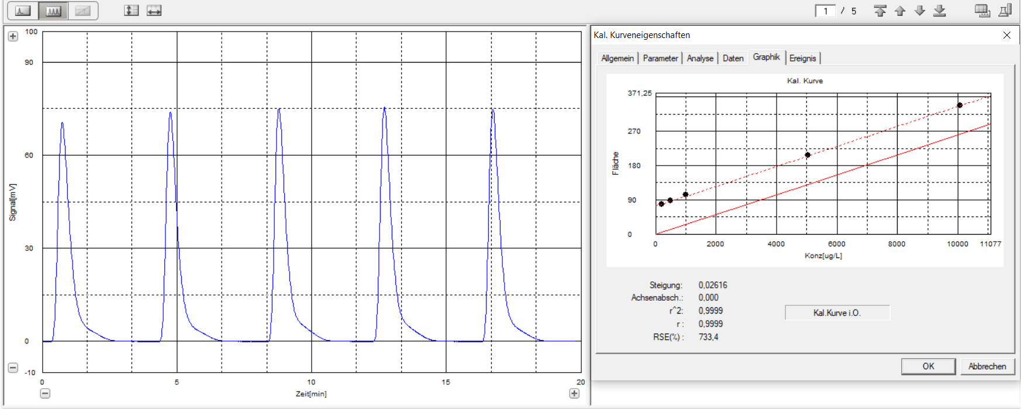Viewport: 1021px width, 409px height.
Task: Click the horizontal autoscale icon
Action: (x=154, y=11)
